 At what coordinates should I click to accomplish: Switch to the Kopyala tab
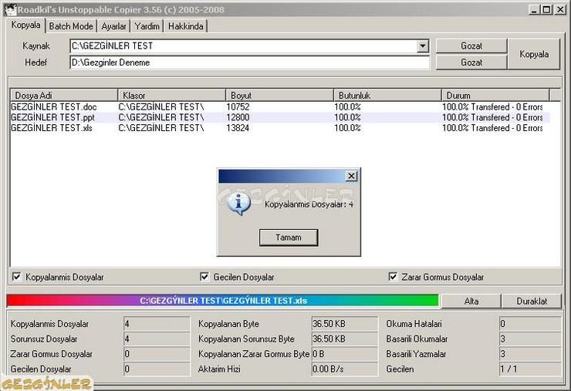coord(25,25)
